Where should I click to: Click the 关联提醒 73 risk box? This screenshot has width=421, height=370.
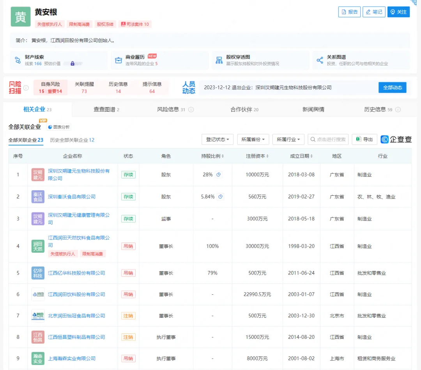click(x=84, y=88)
